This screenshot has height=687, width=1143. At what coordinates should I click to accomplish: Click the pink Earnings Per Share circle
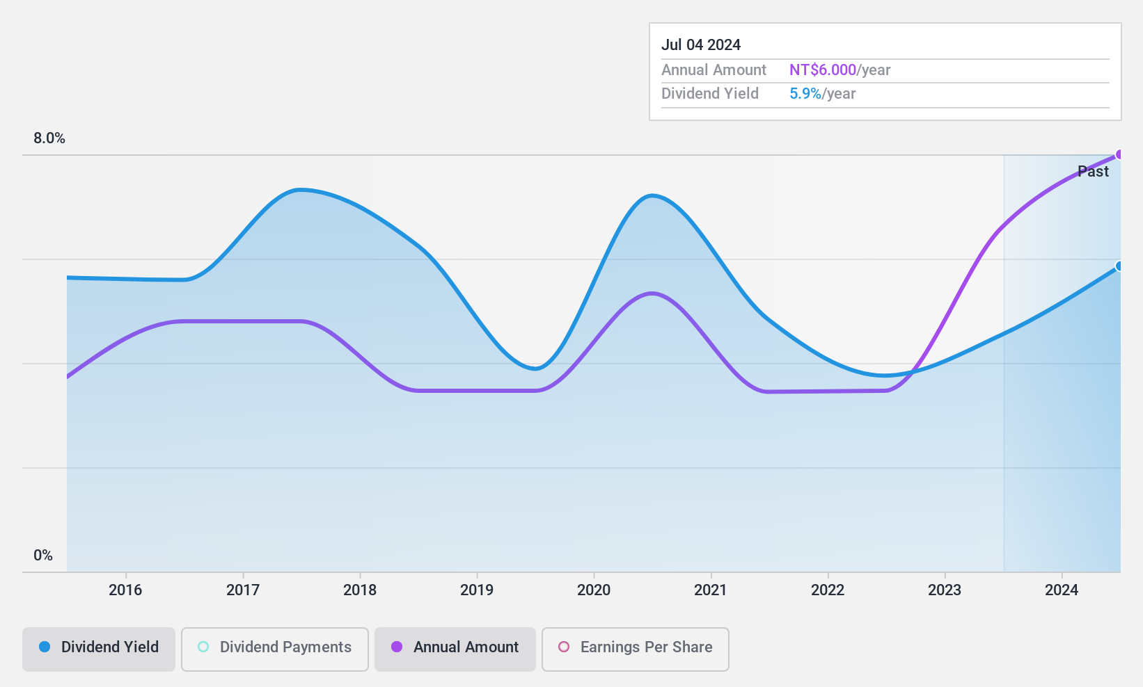pos(564,647)
